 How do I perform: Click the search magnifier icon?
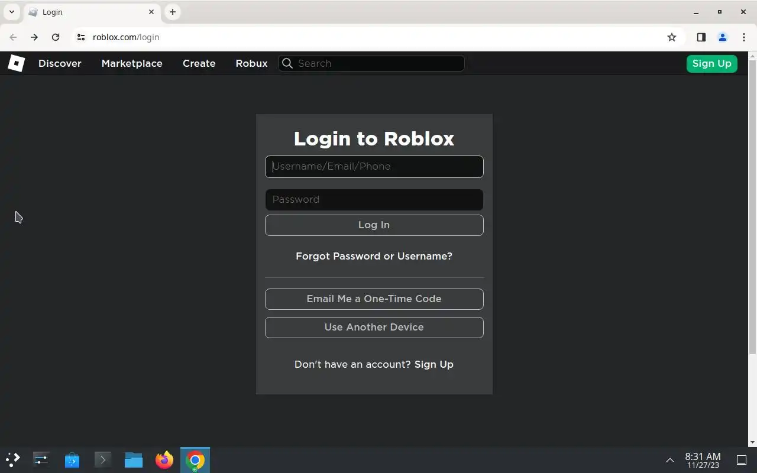click(287, 63)
